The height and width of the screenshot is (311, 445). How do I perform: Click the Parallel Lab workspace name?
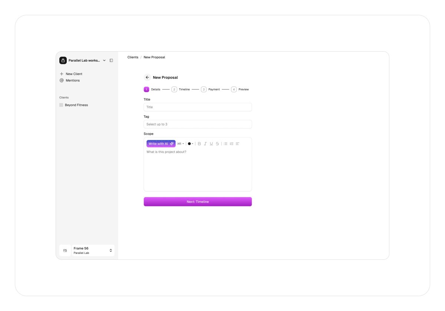pos(84,60)
